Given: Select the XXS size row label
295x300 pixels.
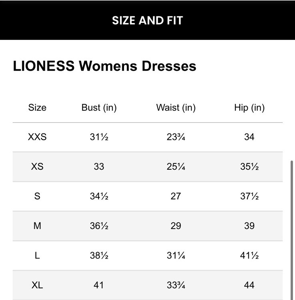Looking at the screenshot, I should 37,137.
